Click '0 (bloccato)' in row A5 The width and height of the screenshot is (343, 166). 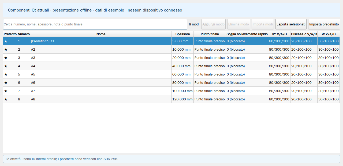[x=247, y=74]
